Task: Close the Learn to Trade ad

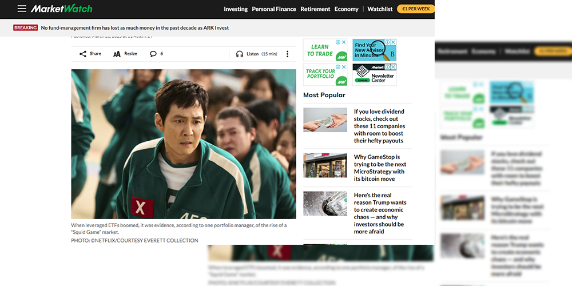Action: click(x=344, y=42)
